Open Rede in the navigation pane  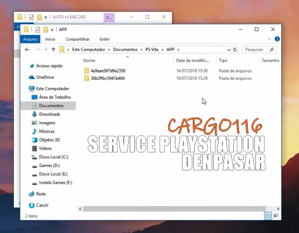[41, 194]
